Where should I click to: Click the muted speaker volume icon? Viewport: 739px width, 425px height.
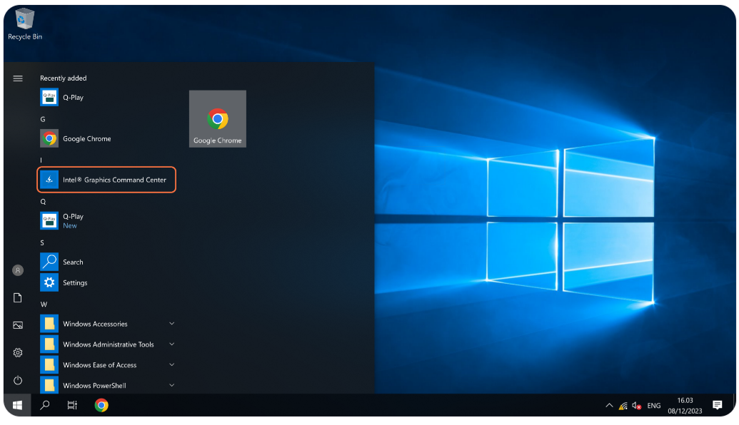pos(636,406)
